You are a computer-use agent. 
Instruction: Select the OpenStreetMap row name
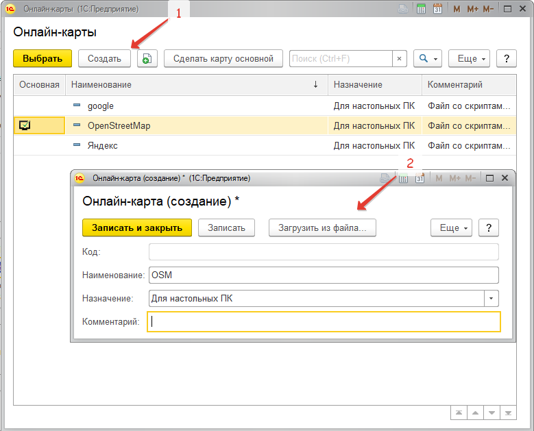[x=119, y=125]
